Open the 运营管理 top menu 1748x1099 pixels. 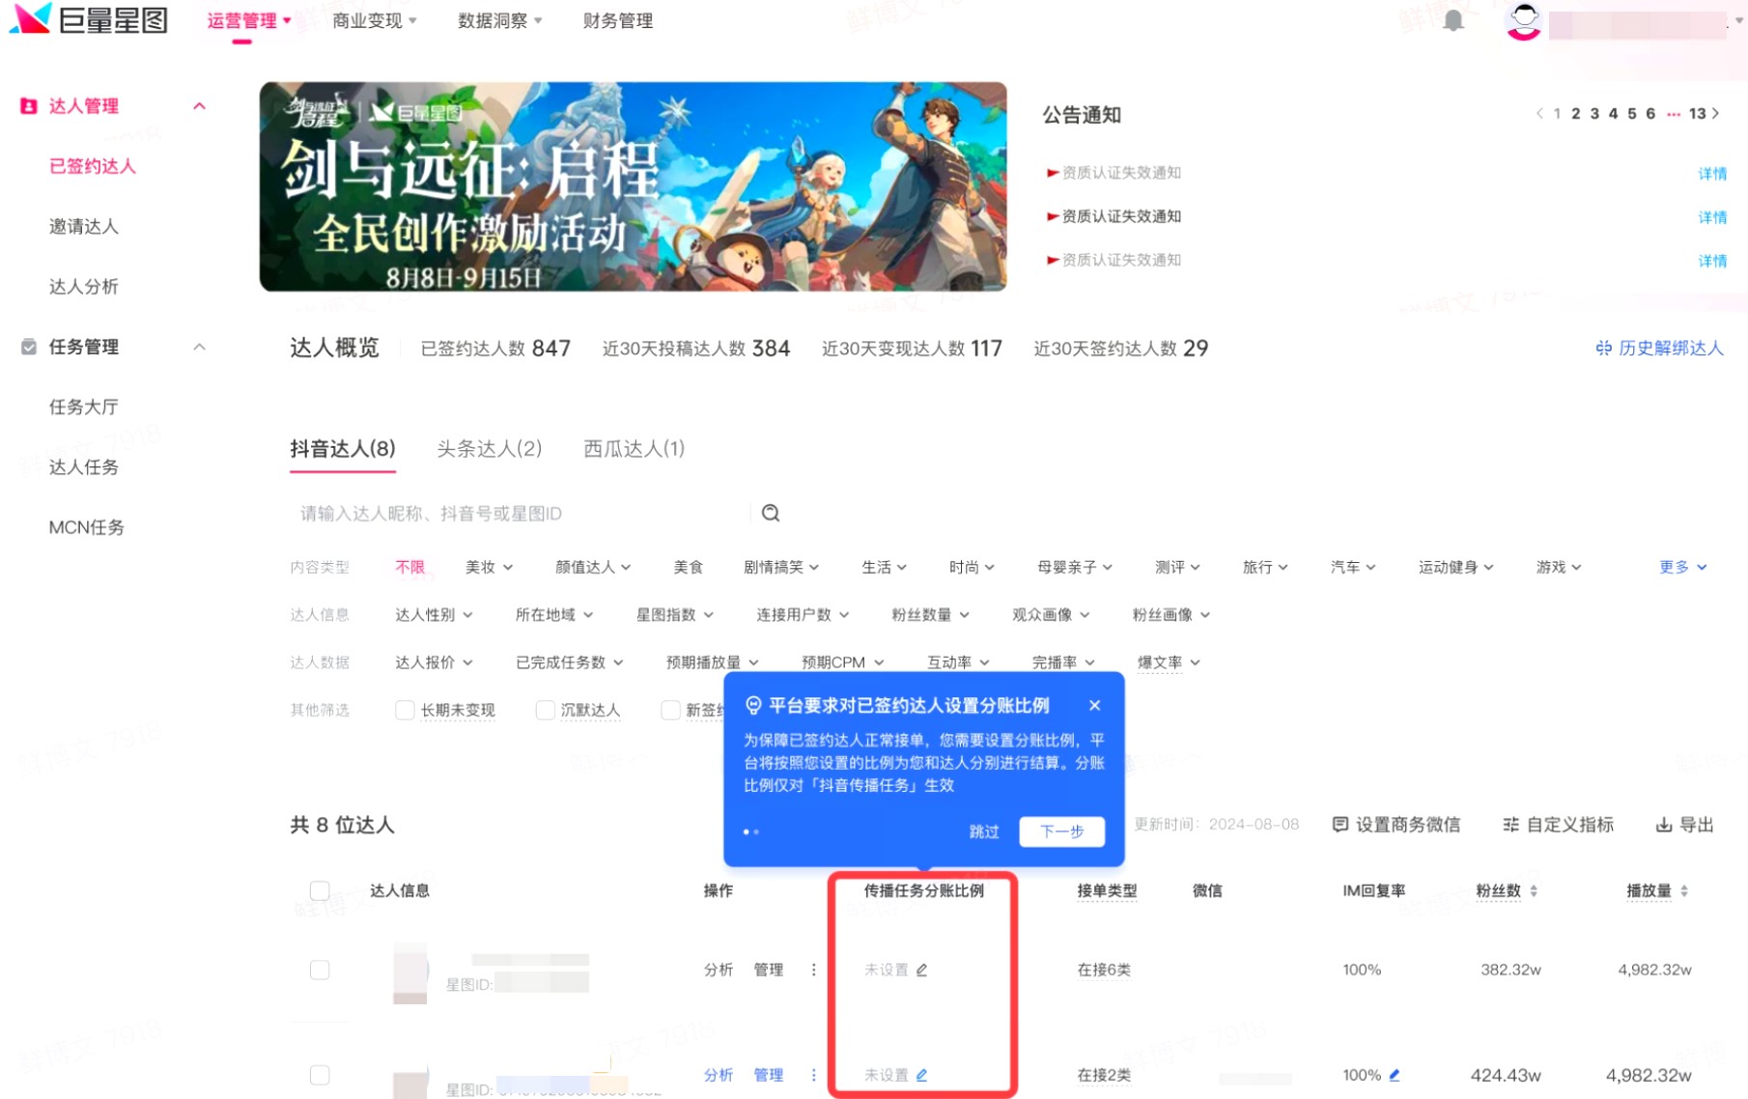tap(249, 20)
